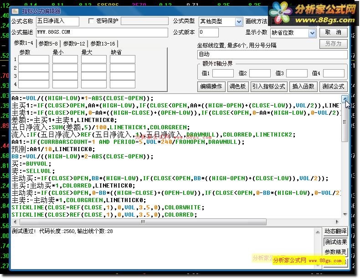The height and width of the screenshot is (279, 360).
Task: Click the 坐标线位置 input showing 自动
Action: 273,54
